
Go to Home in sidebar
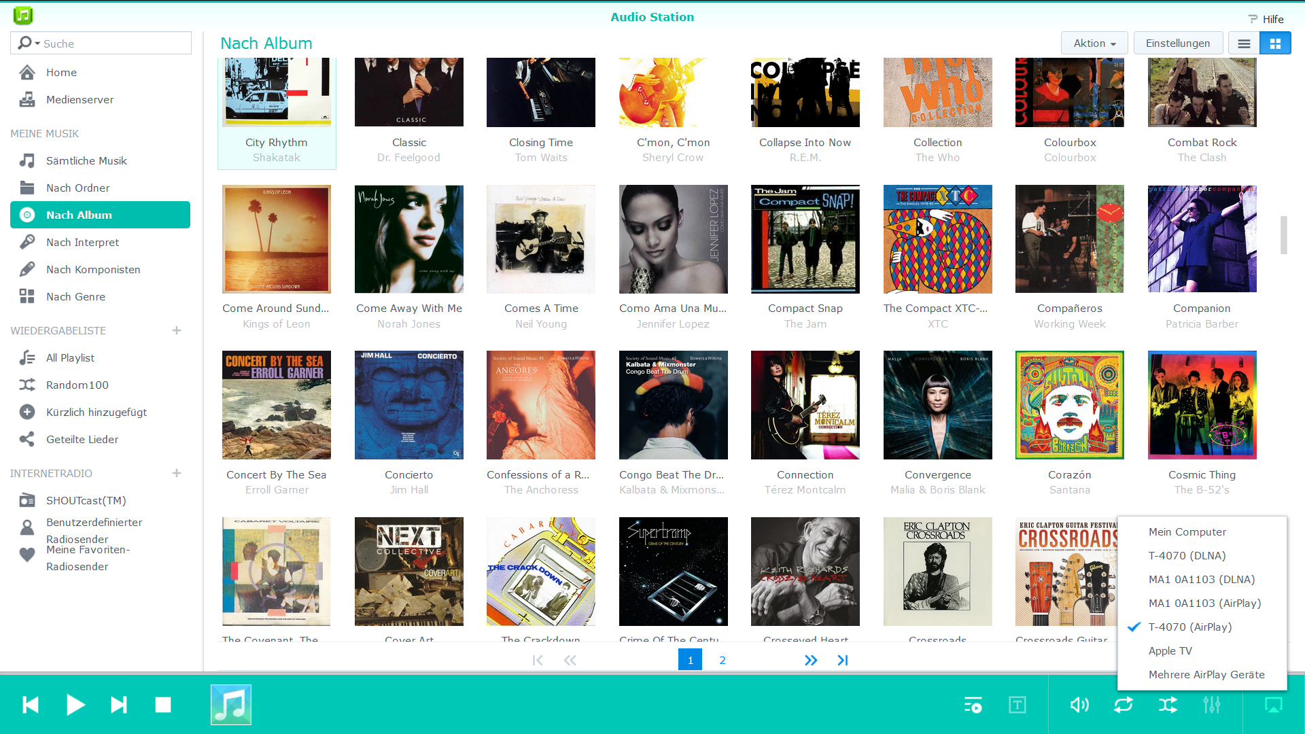pos(101,72)
